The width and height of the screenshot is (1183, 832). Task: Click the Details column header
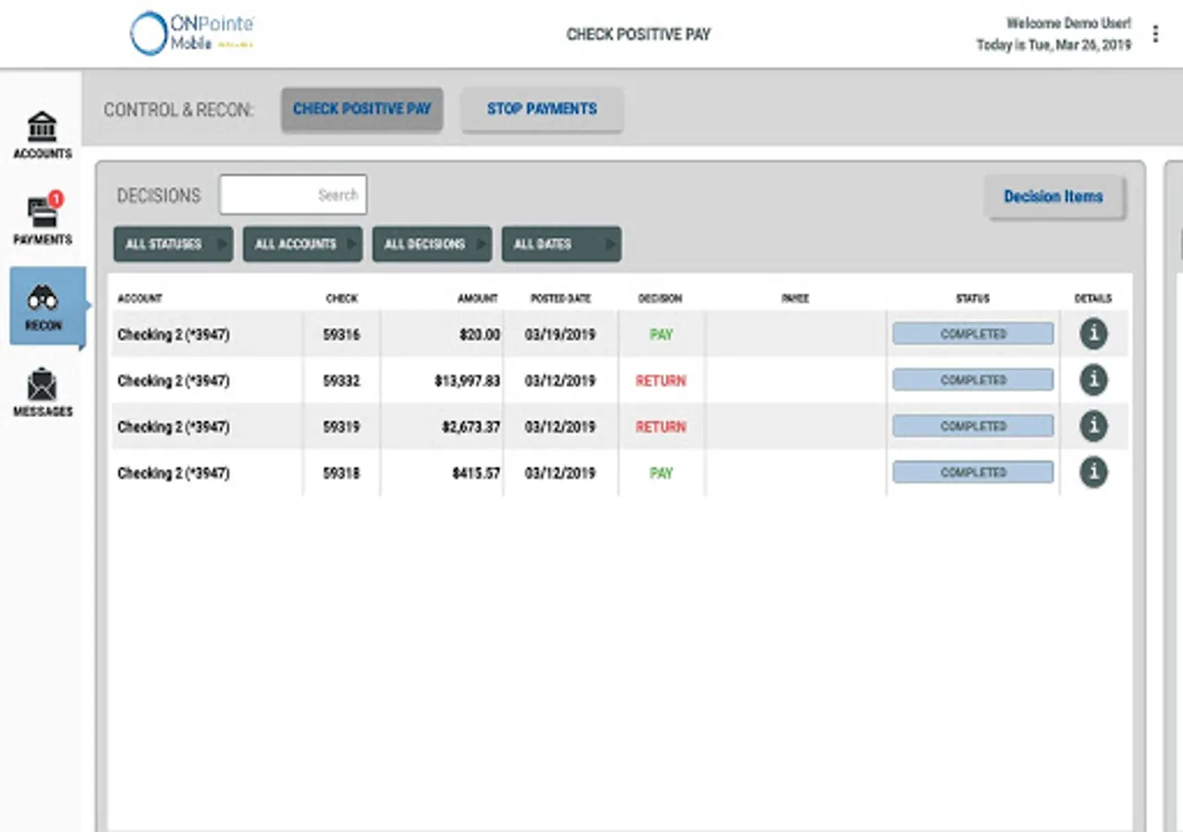[x=1093, y=299]
